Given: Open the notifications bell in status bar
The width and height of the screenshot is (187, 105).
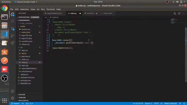Looking at the screenshot, I should (184, 104).
